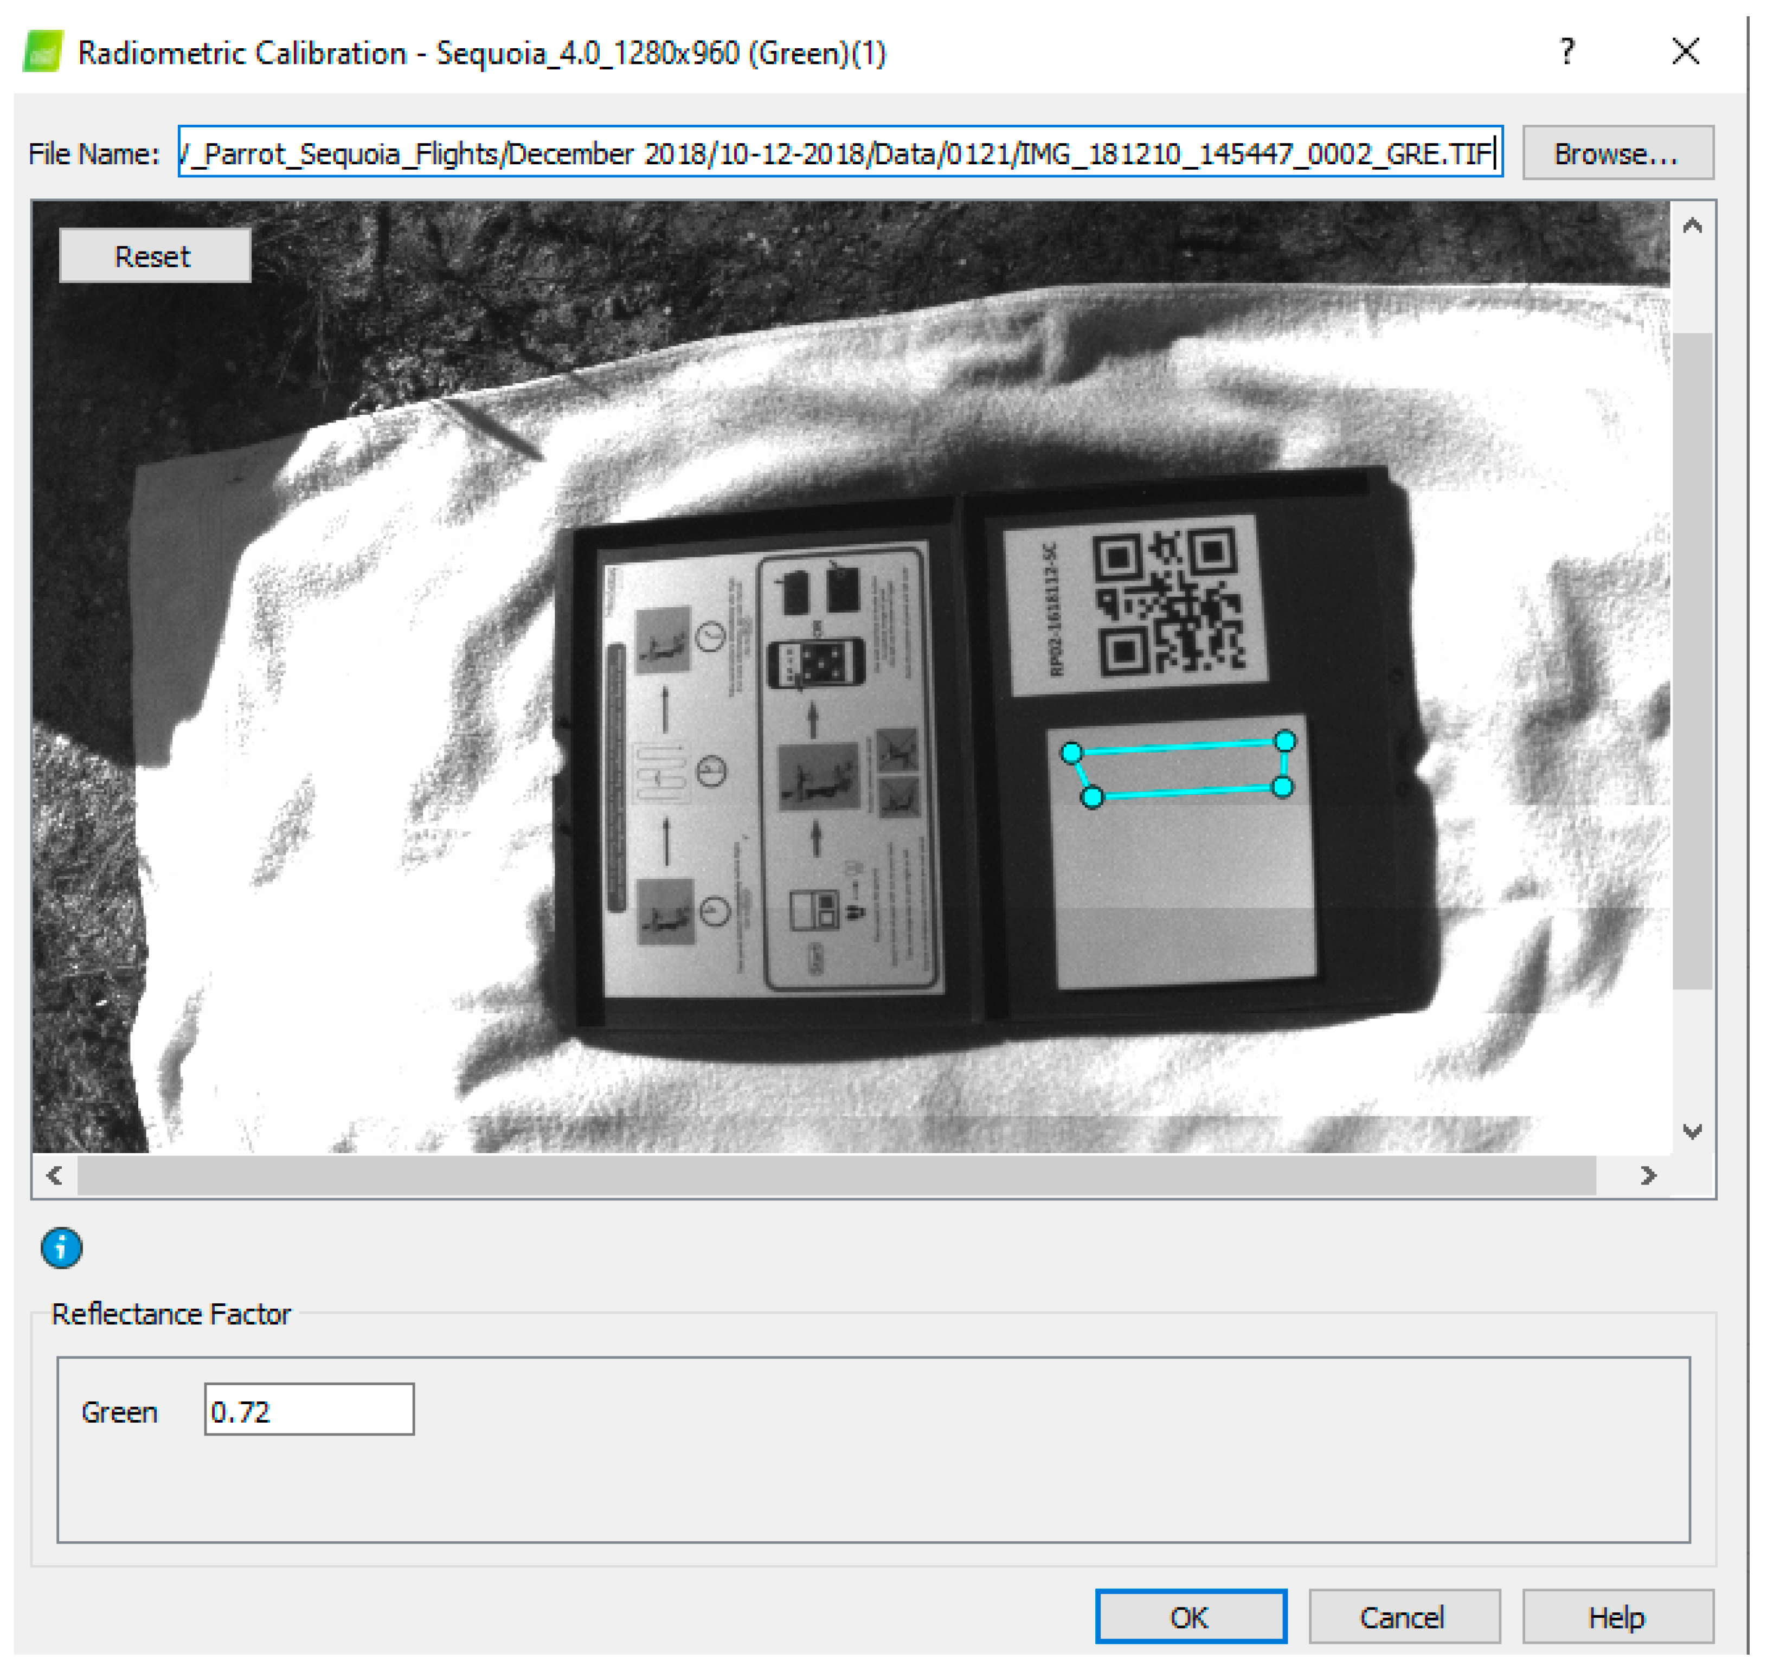Viewport: 1767px width, 1672px height.
Task: Click the question mark title bar icon
Action: click(1566, 52)
